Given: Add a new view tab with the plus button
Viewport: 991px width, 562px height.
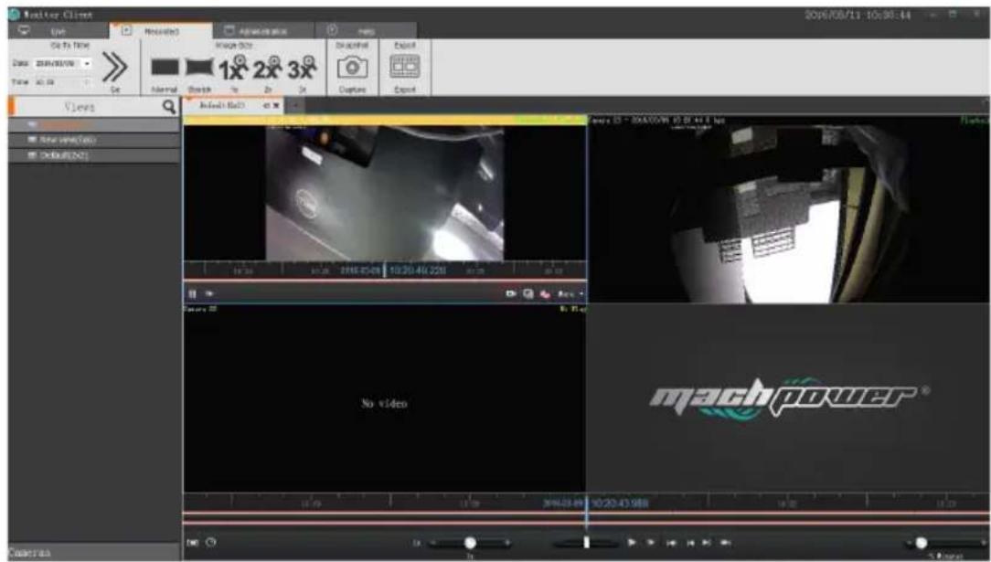Looking at the screenshot, I should coord(294,105).
